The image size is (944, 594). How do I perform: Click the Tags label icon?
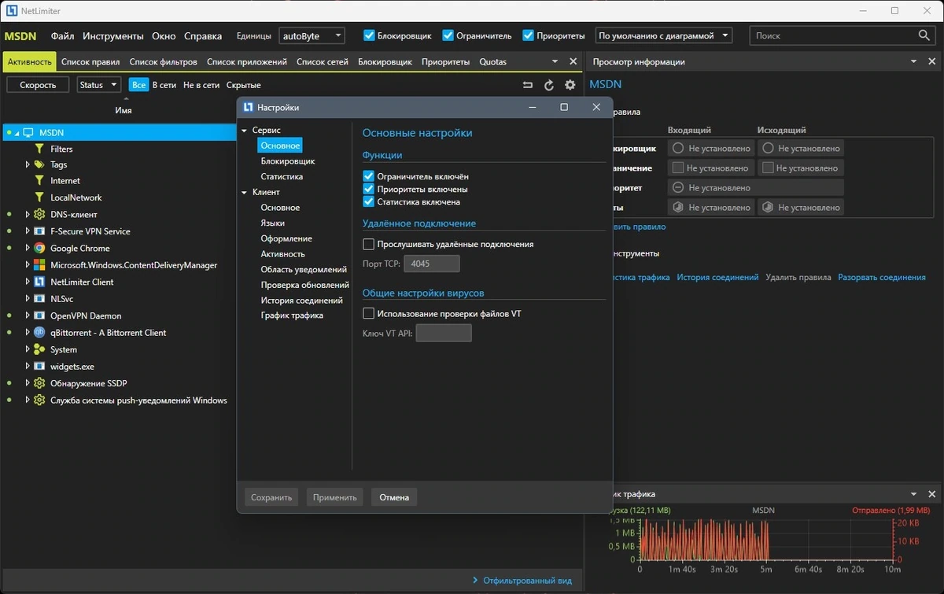39,164
